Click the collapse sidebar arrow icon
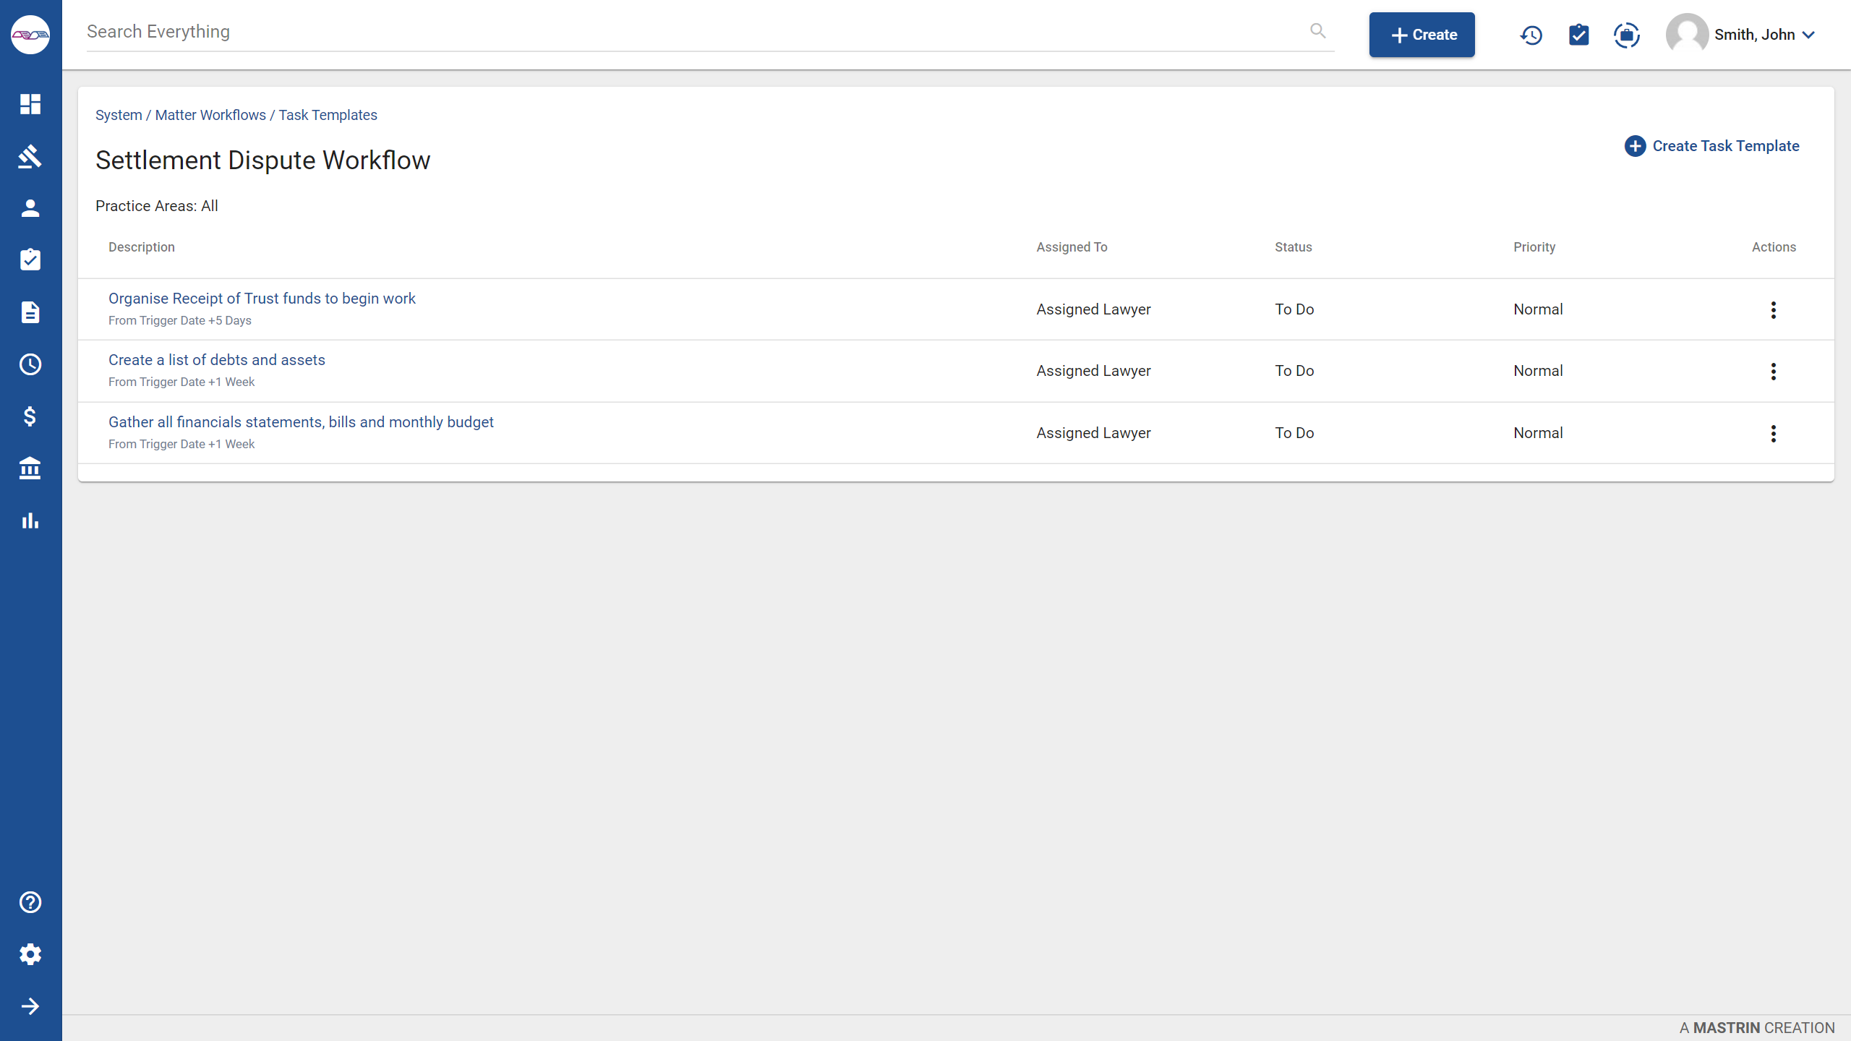The width and height of the screenshot is (1851, 1041). tap(30, 1006)
